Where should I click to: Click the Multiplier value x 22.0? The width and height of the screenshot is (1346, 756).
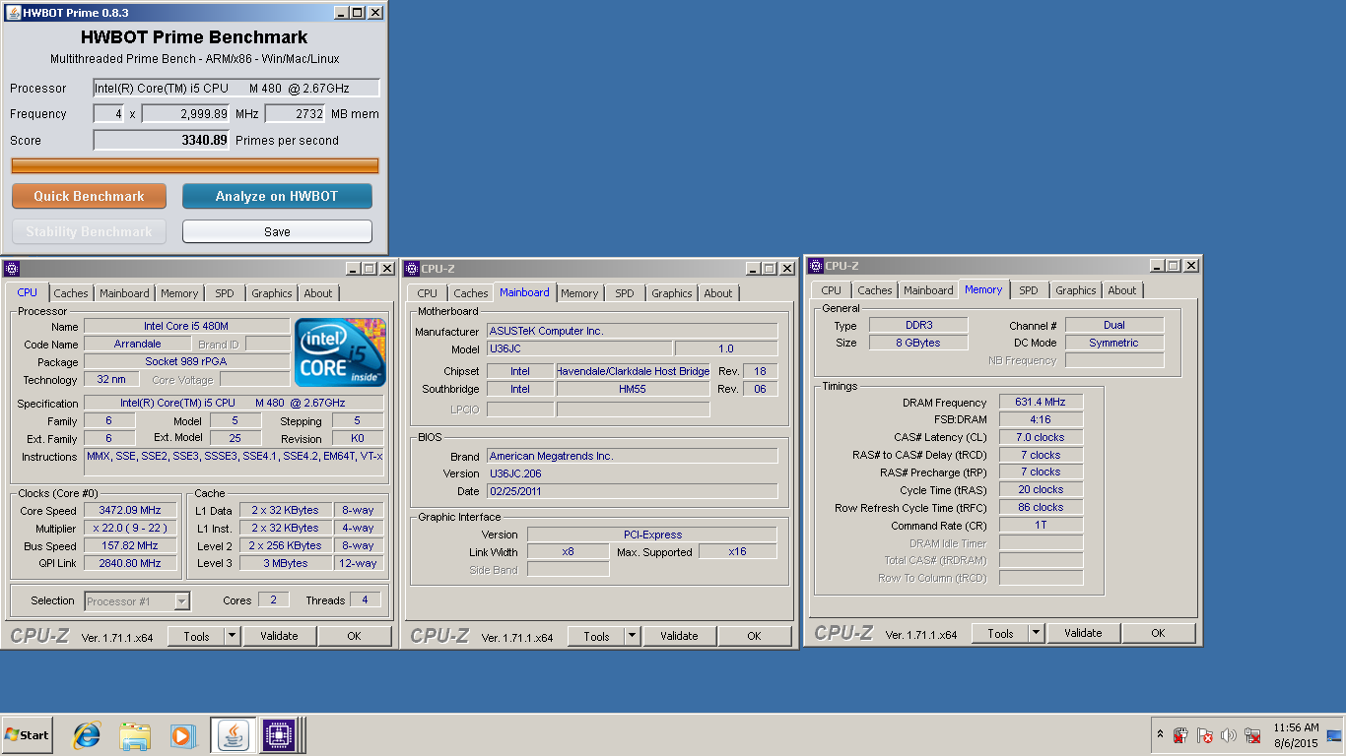pyautogui.click(x=130, y=528)
